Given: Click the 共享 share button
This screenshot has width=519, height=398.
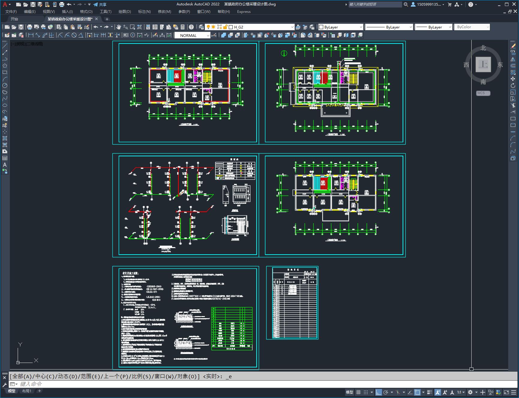Looking at the screenshot, I should 100,4.
